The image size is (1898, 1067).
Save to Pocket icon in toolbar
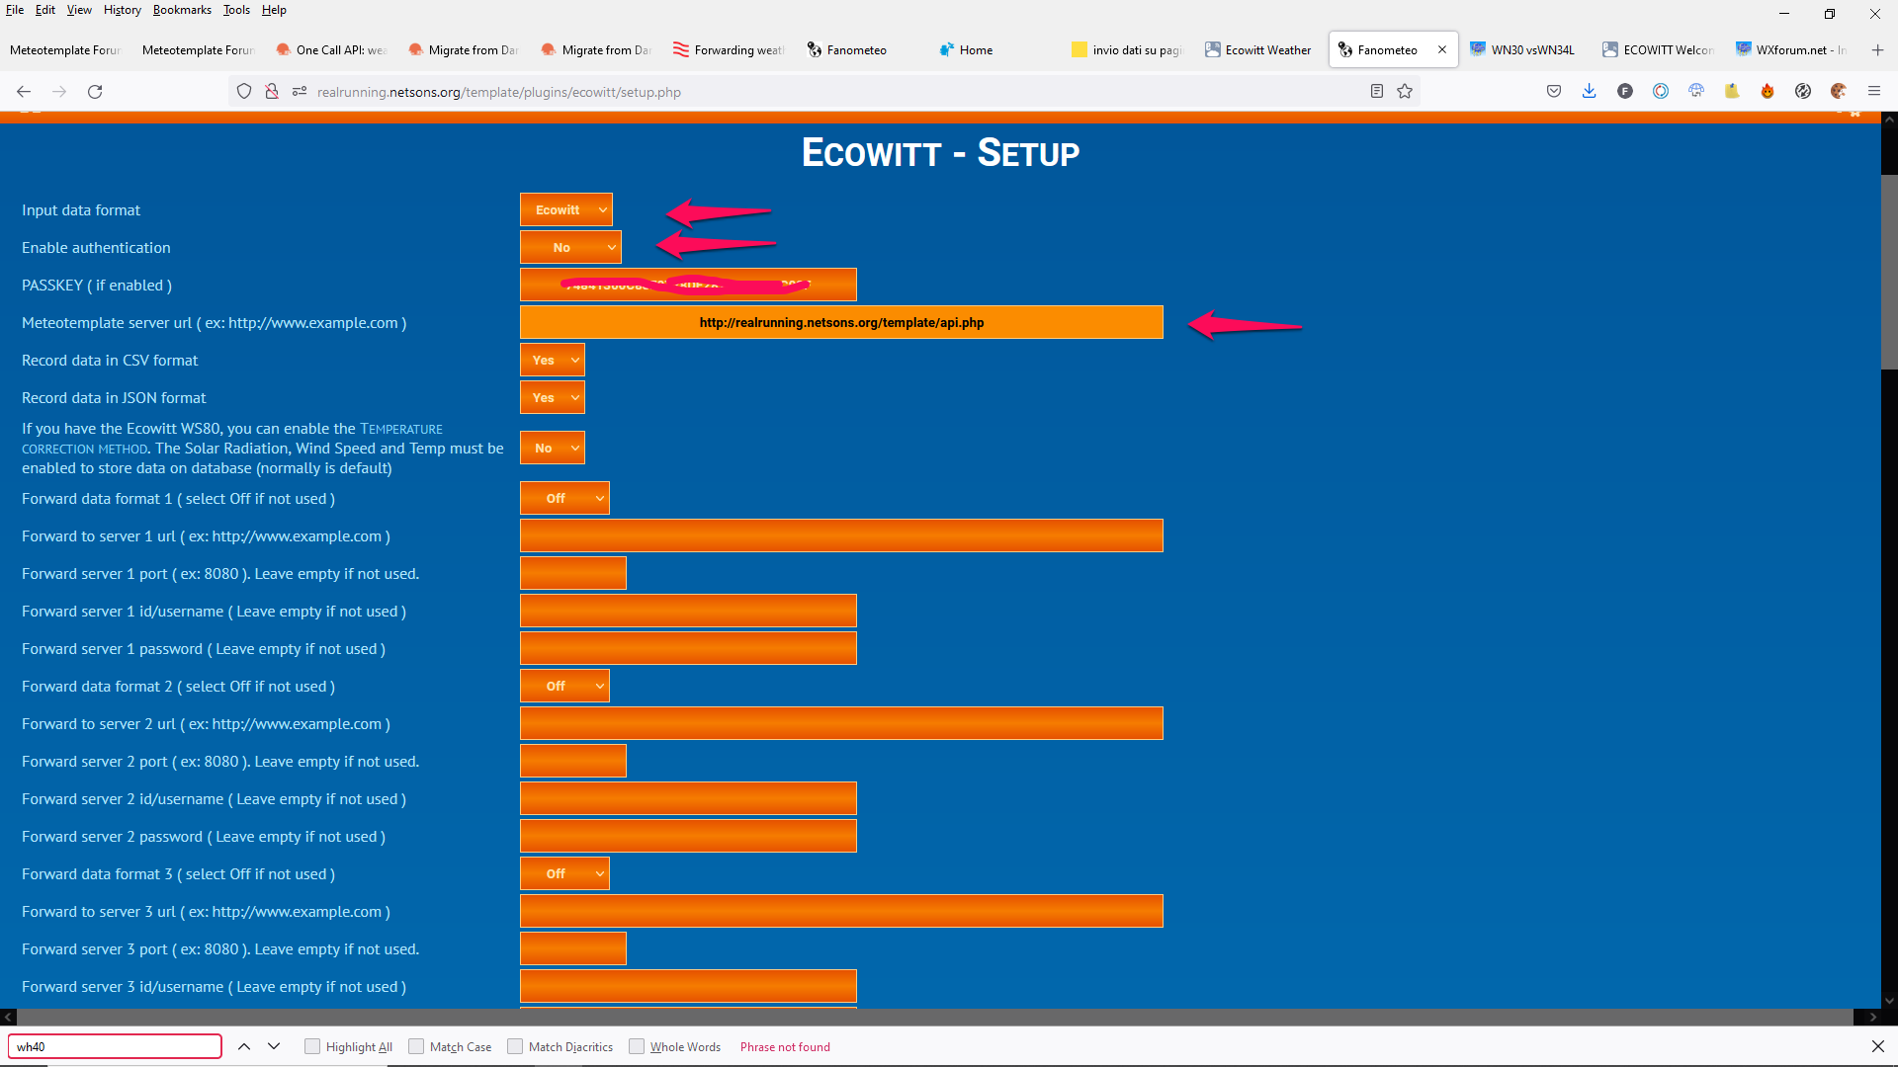pyautogui.click(x=1554, y=92)
